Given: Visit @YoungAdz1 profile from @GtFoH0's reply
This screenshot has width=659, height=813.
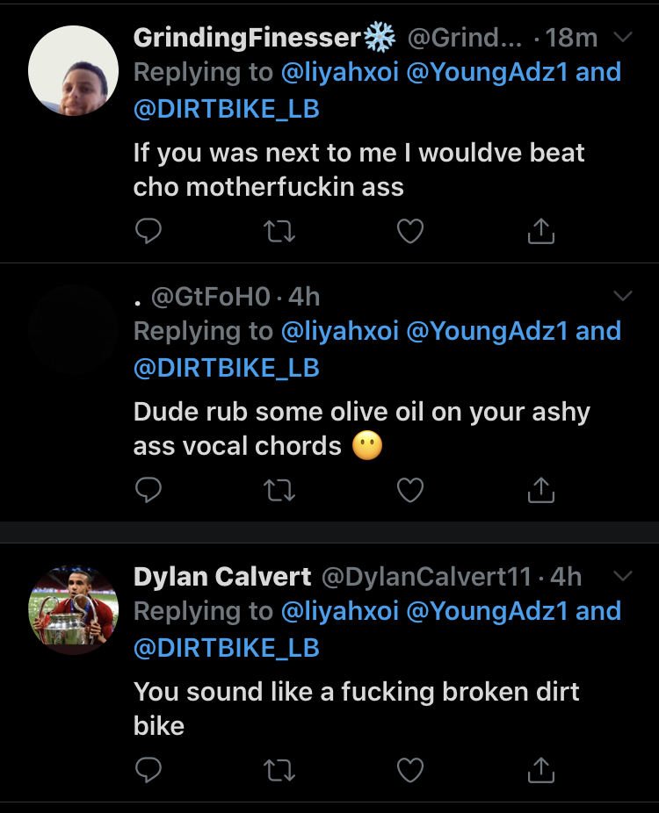Looking at the screenshot, I should point(487,331).
